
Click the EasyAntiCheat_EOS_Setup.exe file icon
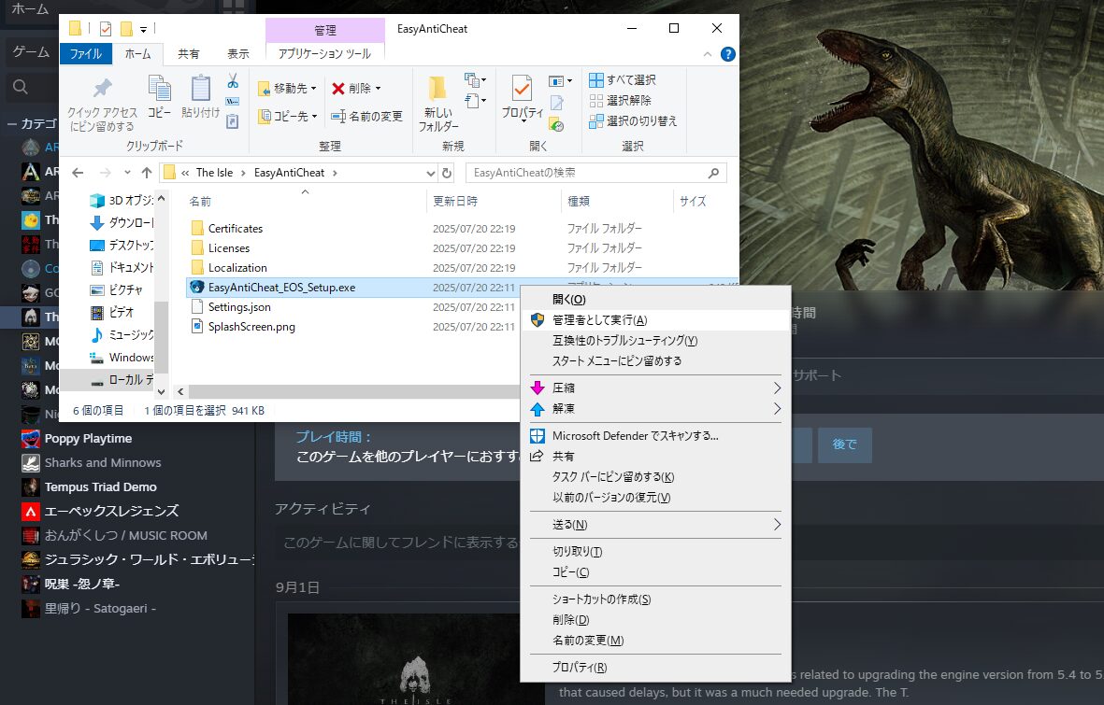pos(197,287)
